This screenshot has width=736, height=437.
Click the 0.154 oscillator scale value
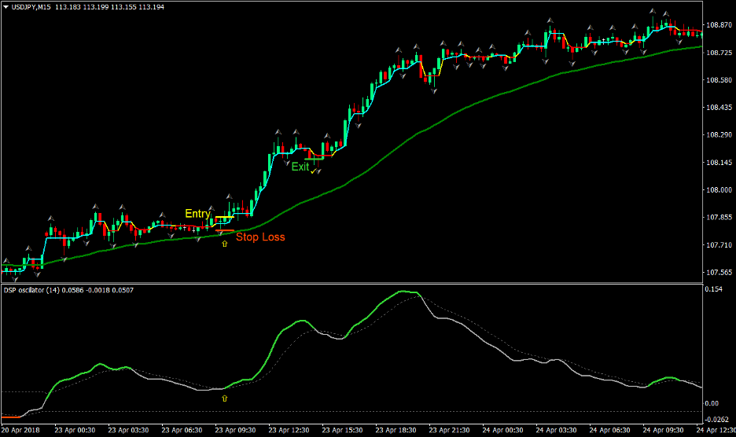pyautogui.click(x=713, y=289)
